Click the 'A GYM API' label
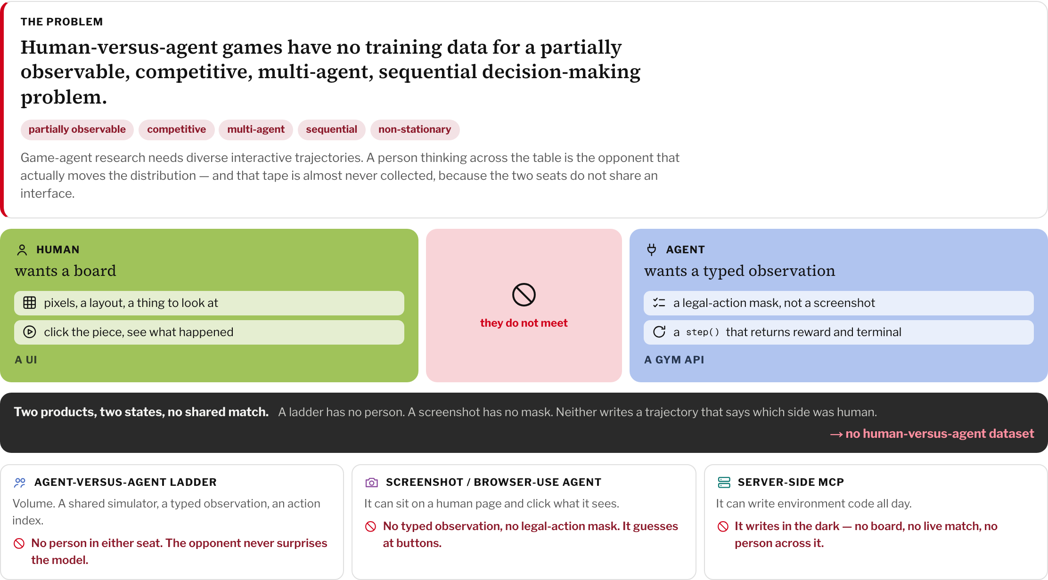The image size is (1048, 580). pyautogui.click(x=674, y=360)
